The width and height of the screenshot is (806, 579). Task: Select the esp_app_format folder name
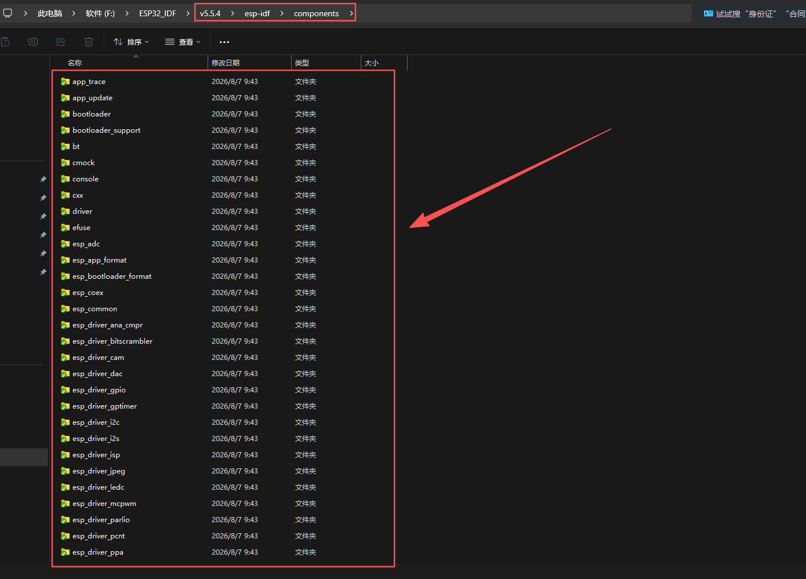coord(100,260)
